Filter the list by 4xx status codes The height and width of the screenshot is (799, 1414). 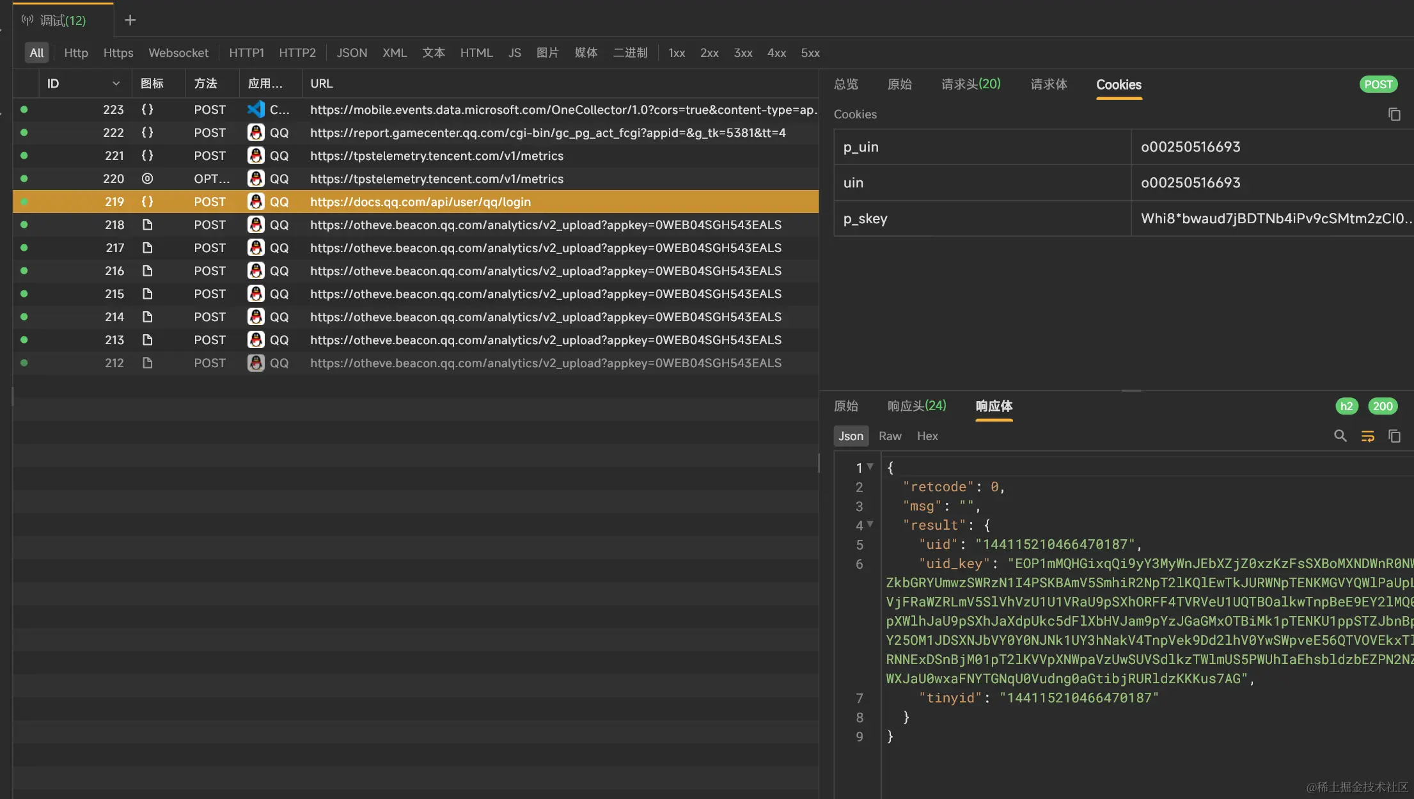coord(776,53)
